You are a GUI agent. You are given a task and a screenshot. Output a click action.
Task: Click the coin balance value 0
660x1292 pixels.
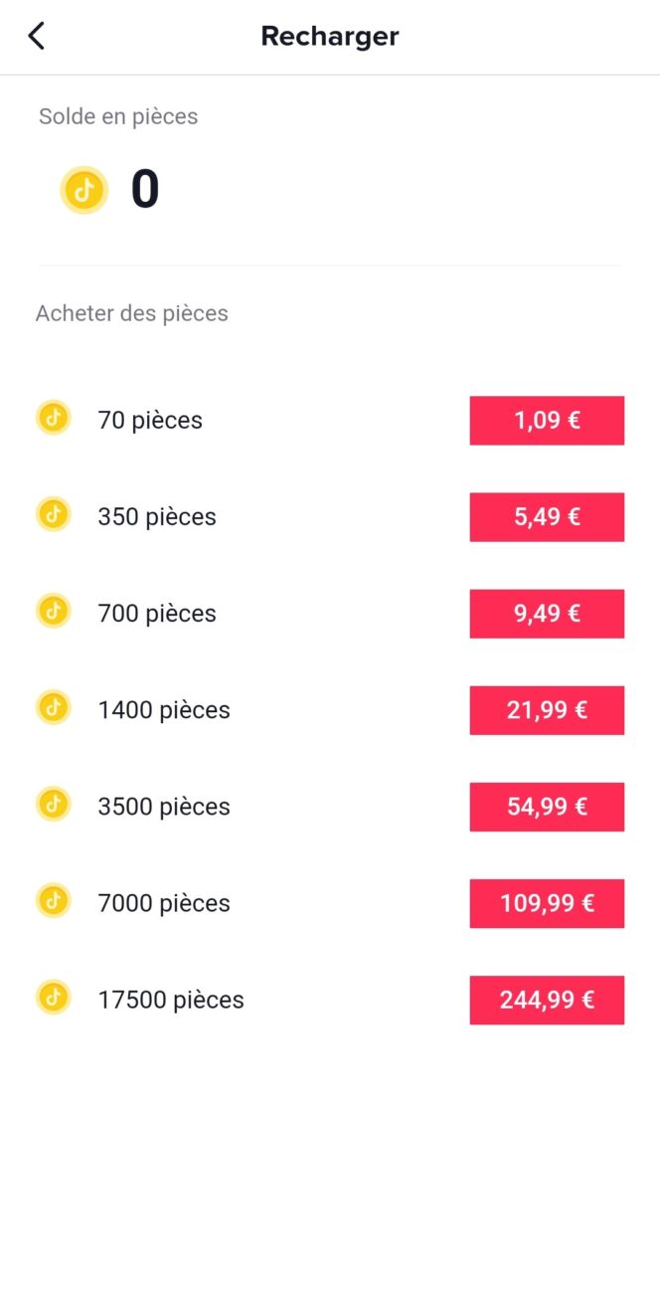pos(145,190)
